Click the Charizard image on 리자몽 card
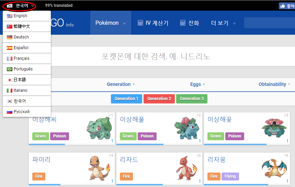This screenshot has height=187, width=295. click(274, 168)
